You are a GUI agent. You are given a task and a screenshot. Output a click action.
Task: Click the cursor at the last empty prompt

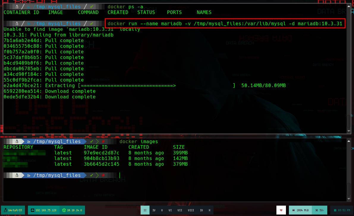(120, 175)
